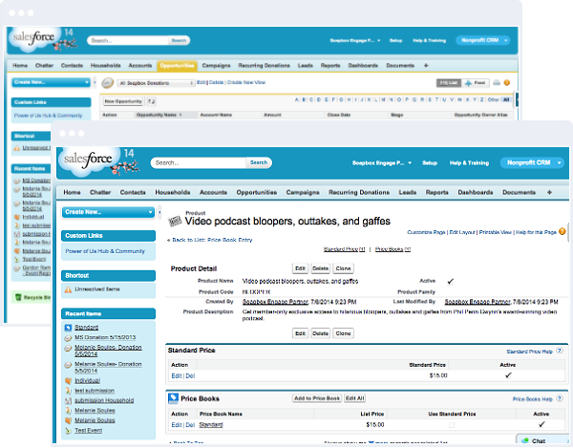The height and width of the screenshot is (448, 573).
Task: Filter by letter A in alphabet index
Action: (297, 99)
